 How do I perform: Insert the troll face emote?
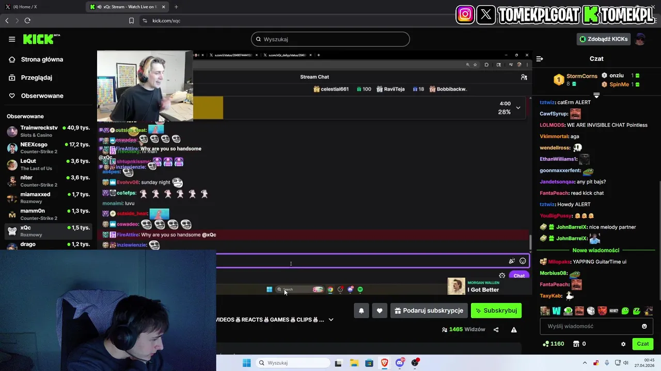[591, 311]
